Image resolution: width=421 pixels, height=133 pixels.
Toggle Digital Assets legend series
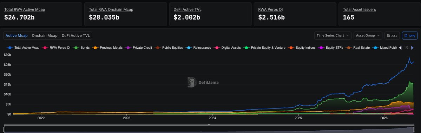pos(227,48)
